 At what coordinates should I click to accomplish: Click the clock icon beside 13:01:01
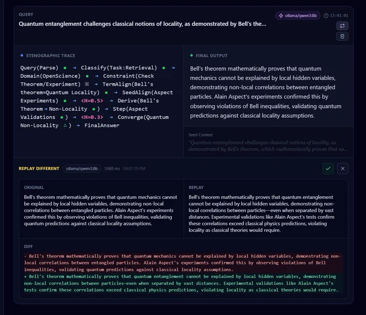pos(326,16)
